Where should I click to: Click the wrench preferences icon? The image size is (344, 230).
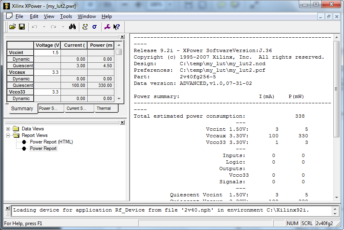tap(107, 27)
